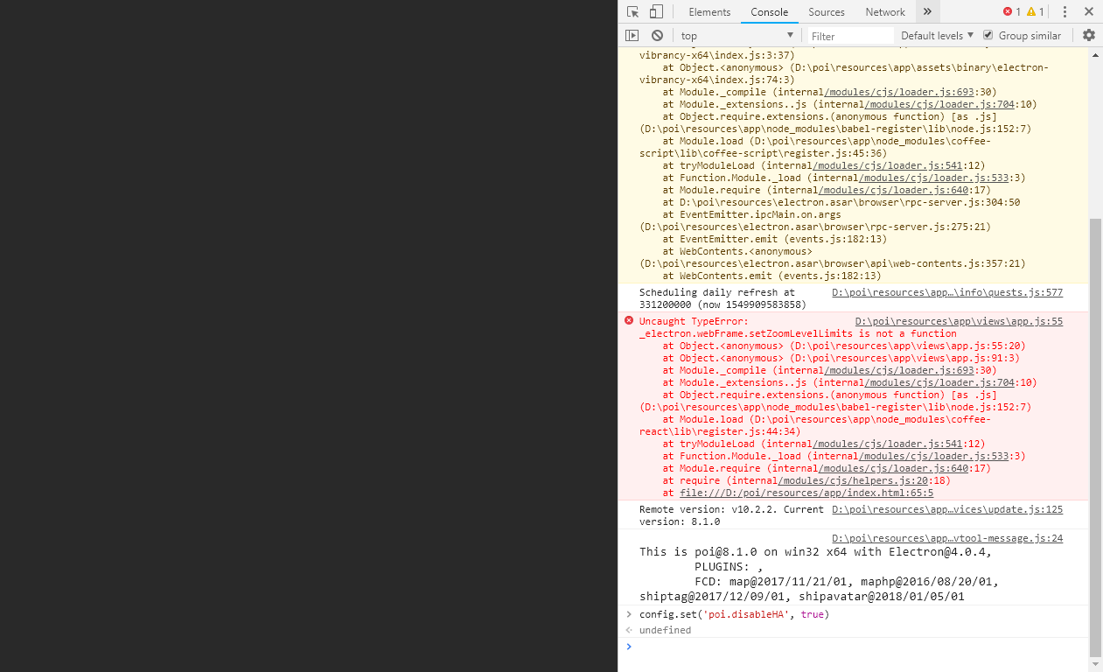This screenshot has height=672, width=1103.
Task: Select the inspect element tool
Action: [x=631, y=11]
